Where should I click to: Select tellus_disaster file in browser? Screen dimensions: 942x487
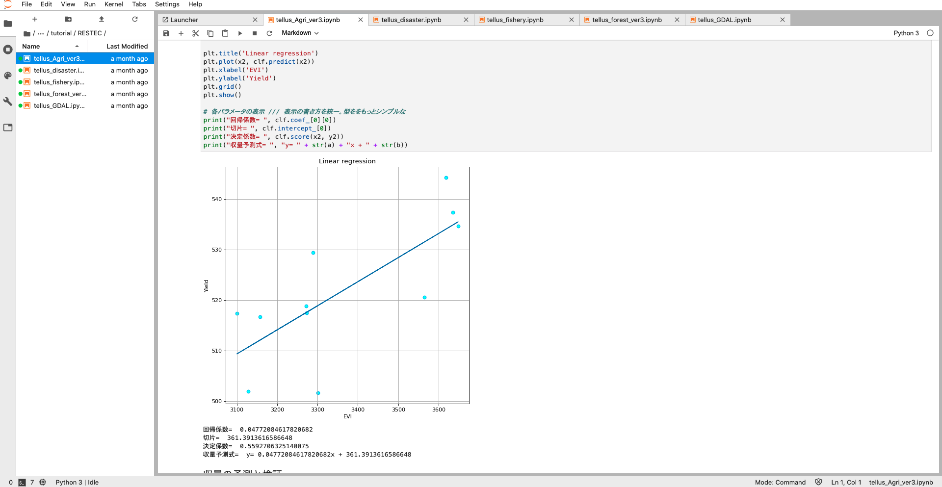pyautogui.click(x=85, y=70)
